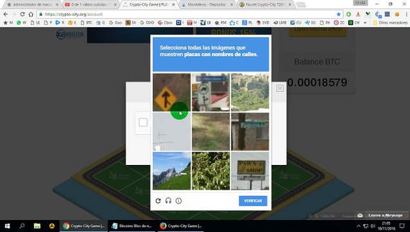Click the green envelope extension icon
This screenshot has height=232, width=410.
pyautogui.click(x=368, y=14)
